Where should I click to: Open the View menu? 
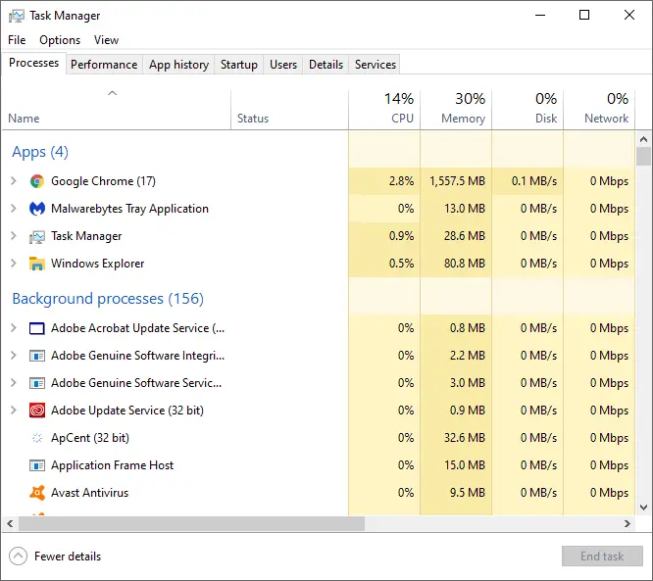tap(106, 40)
